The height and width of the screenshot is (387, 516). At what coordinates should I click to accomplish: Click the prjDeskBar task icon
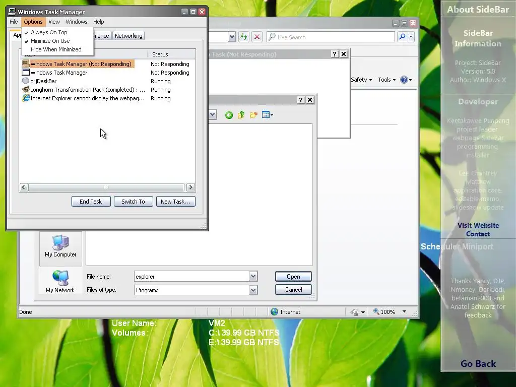25,81
